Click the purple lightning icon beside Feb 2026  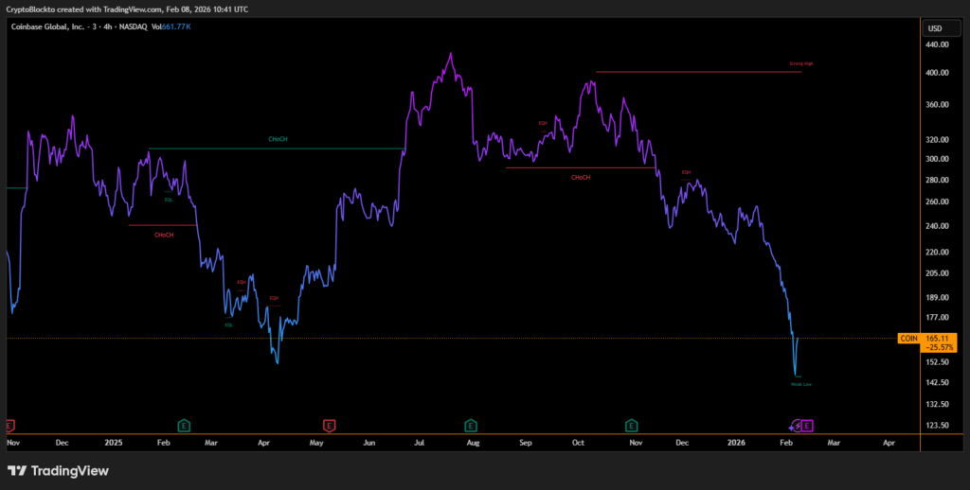[797, 425]
